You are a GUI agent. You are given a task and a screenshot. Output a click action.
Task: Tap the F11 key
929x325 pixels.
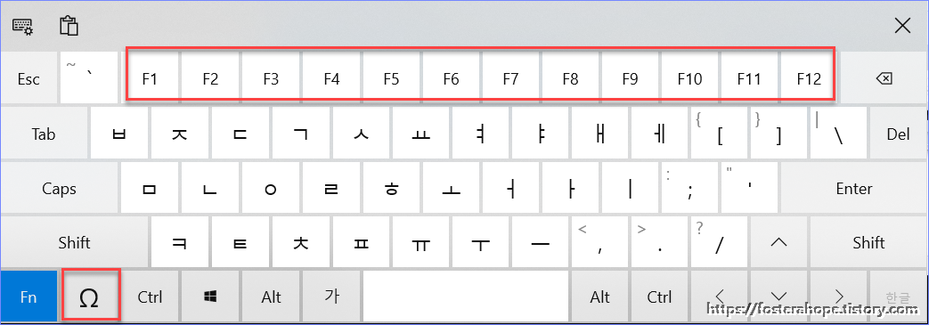(749, 78)
